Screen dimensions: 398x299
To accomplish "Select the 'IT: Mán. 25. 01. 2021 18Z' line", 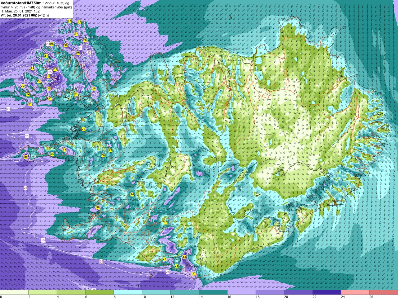I will pos(20,11).
